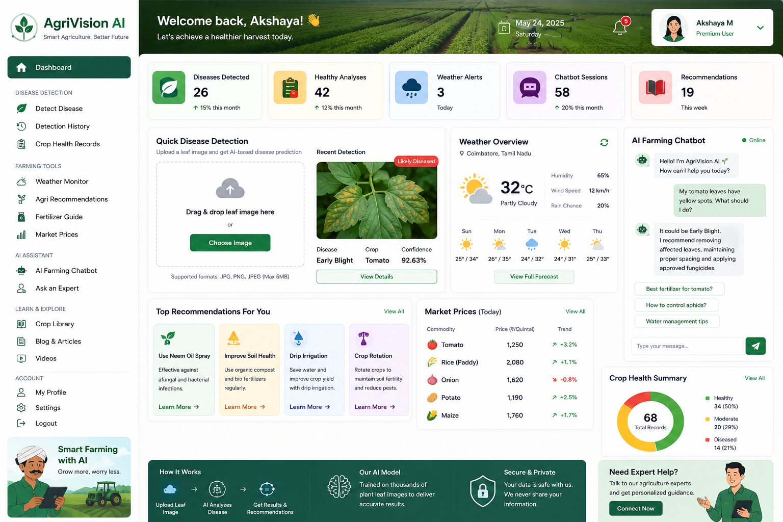The image size is (783, 522).
Task: Click the Blog & Articles document icon
Action: 21,342
